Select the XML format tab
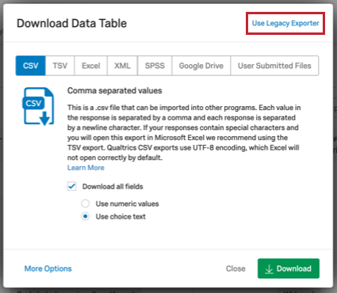 click(122, 66)
